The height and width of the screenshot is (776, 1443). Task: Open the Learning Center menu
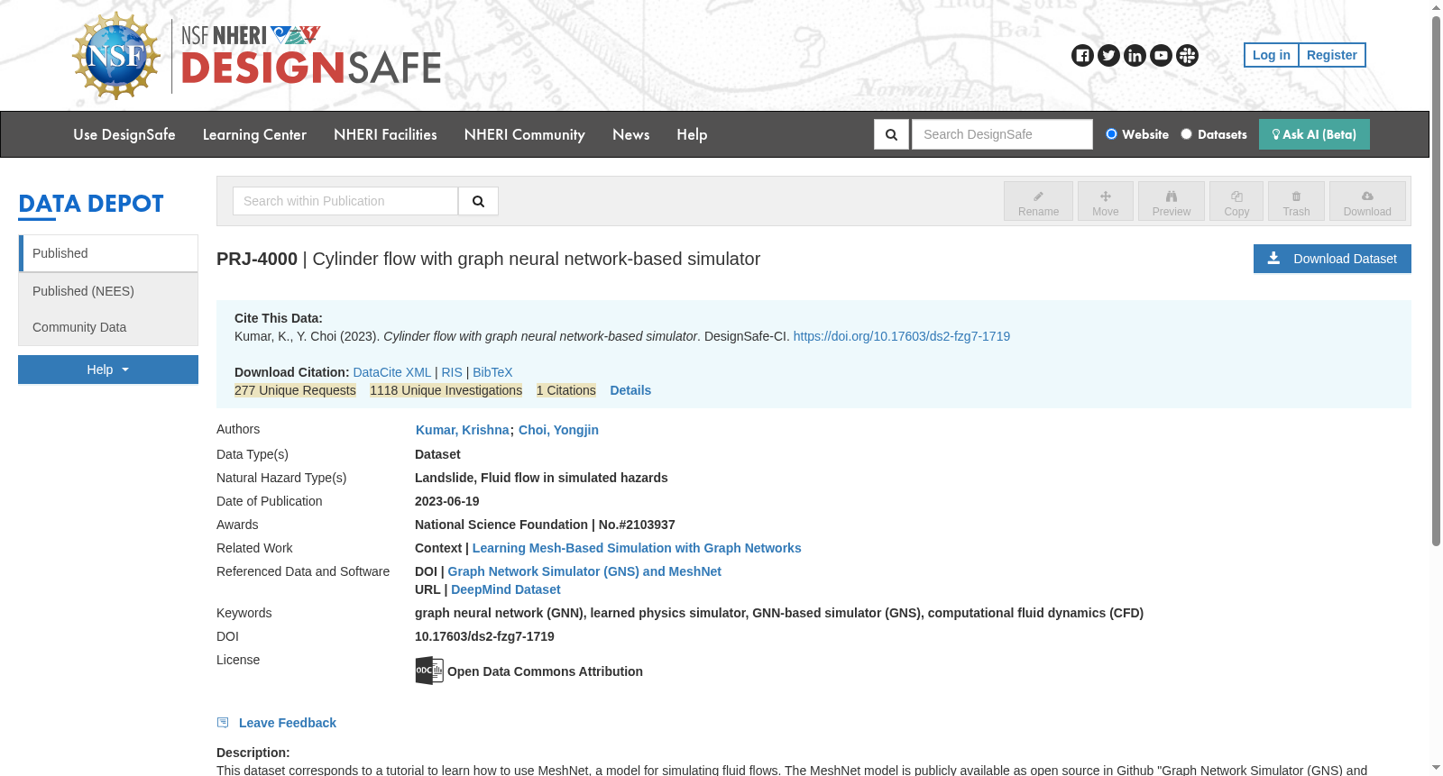(254, 134)
